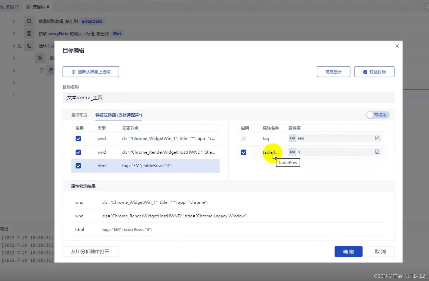Click the 重新从界面上选取 button
429x281 pixels.
91,72
